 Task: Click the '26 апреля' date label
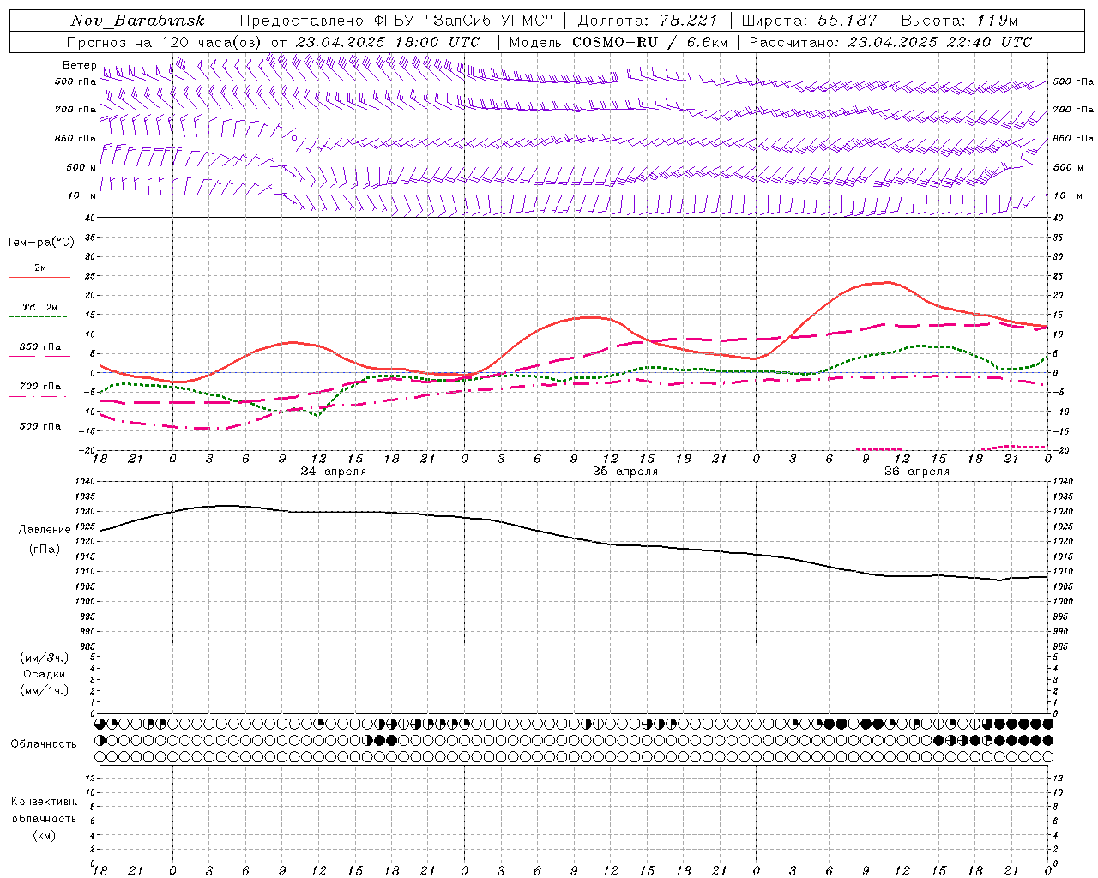point(917,472)
